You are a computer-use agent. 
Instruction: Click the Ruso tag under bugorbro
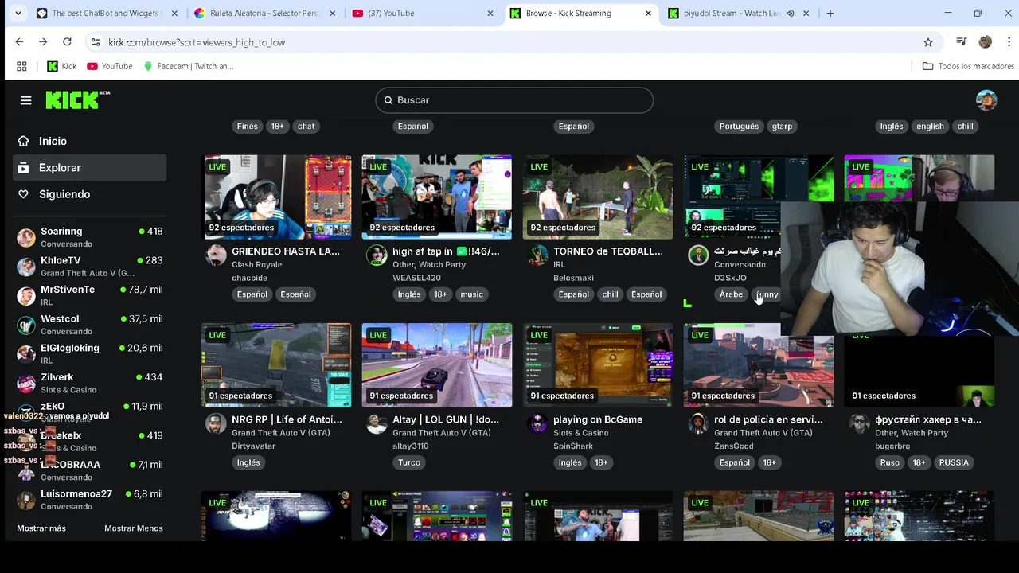click(889, 462)
